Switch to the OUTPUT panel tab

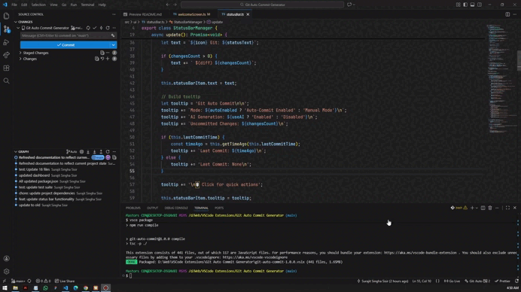point(153,208)
